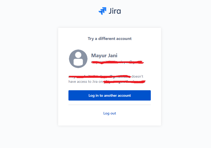Click the redacted site name after Jira on
The image size is (211, 148).
(124, 82)
